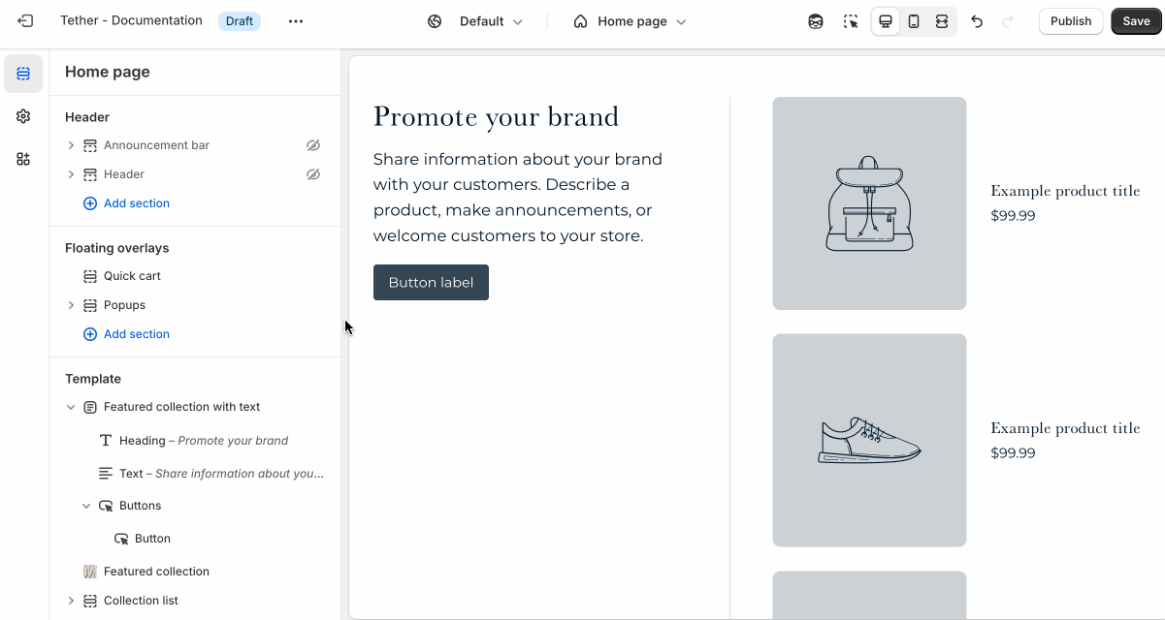1165x620 pixels.
Task: Click the Text block paragraph icon
Action: coord(106,474)
